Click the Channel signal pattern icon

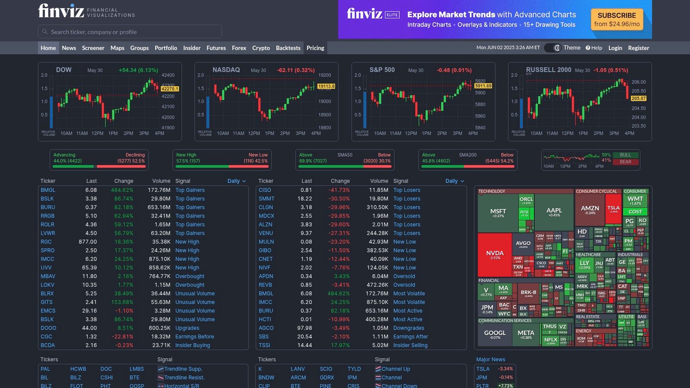tap(378, 378)
